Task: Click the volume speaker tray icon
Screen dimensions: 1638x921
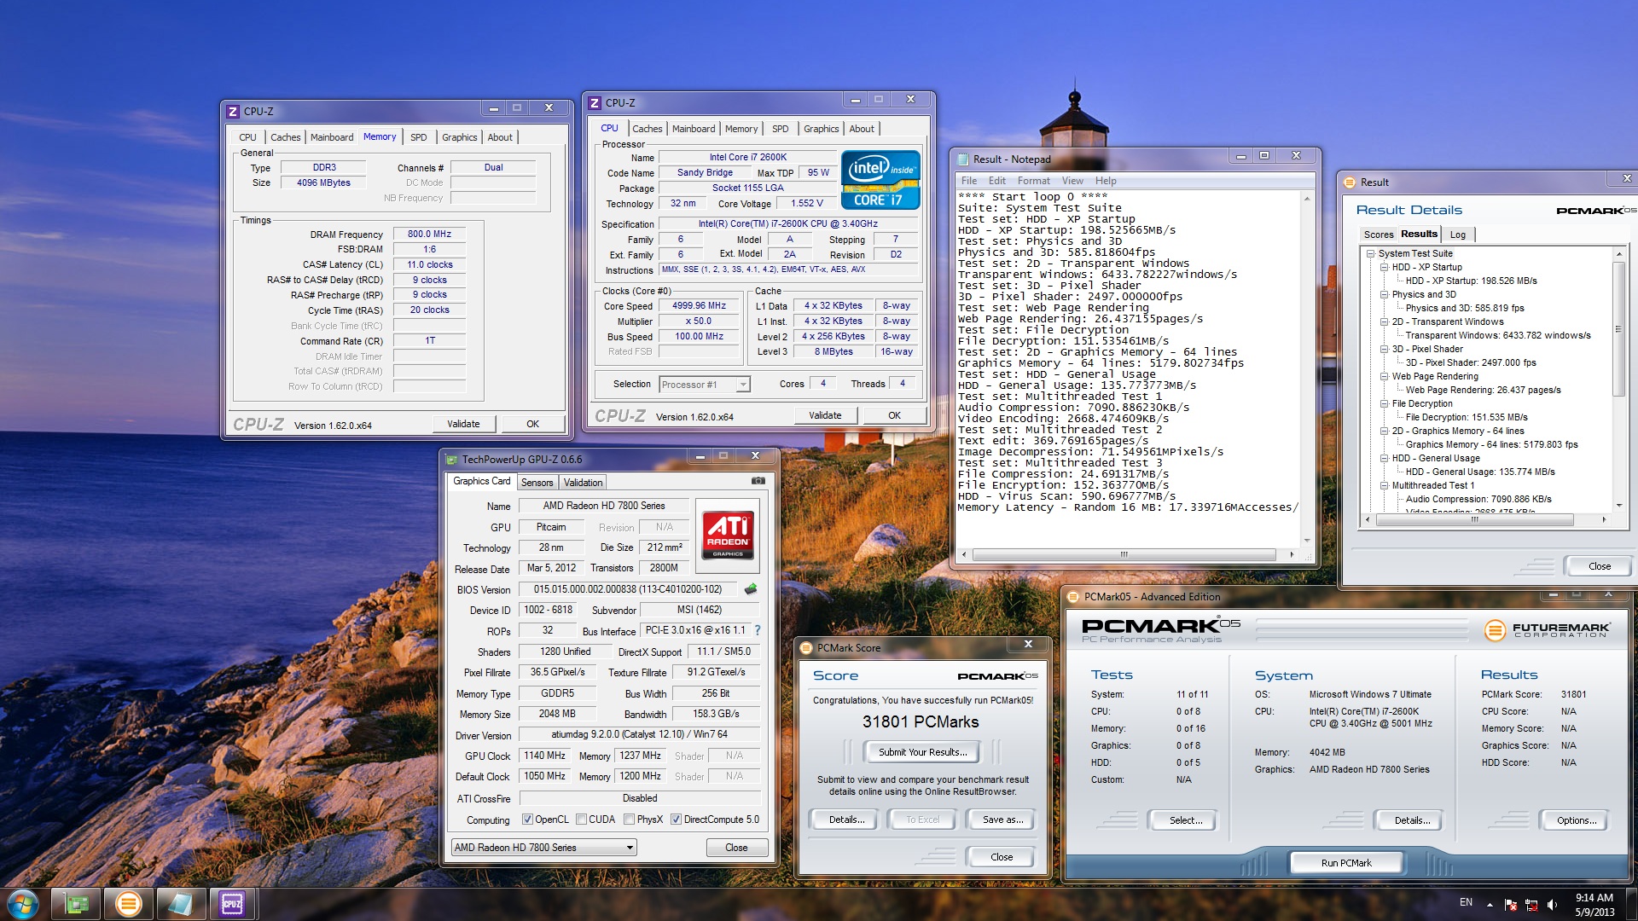Action: 1552,904
